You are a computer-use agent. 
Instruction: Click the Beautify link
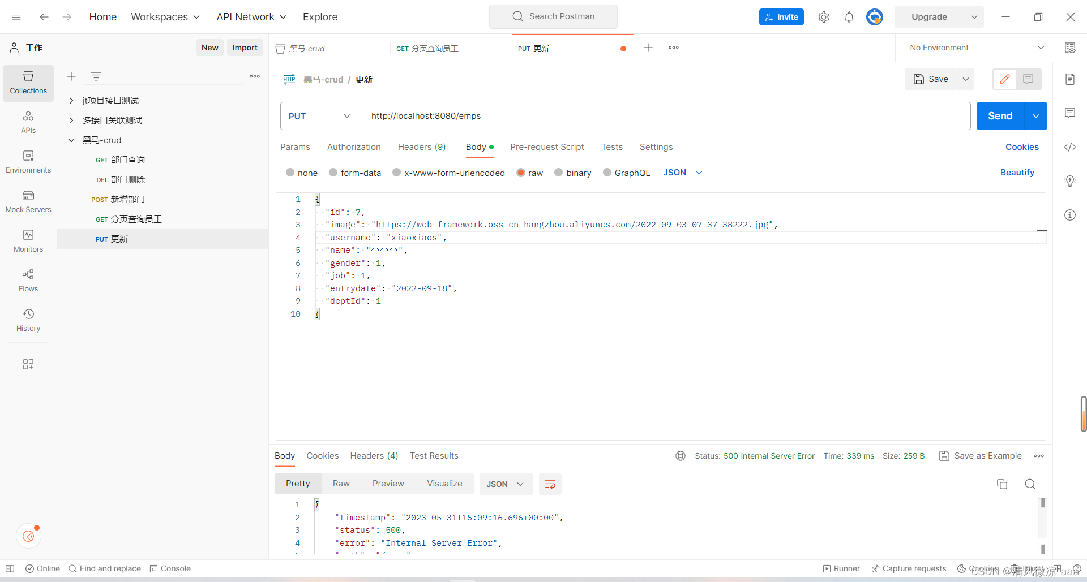[x=1017, y=173]
